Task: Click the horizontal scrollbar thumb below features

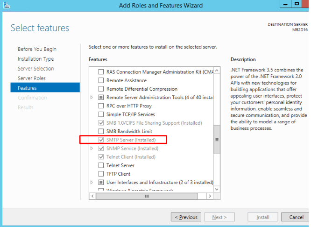Action: [147, 196]
